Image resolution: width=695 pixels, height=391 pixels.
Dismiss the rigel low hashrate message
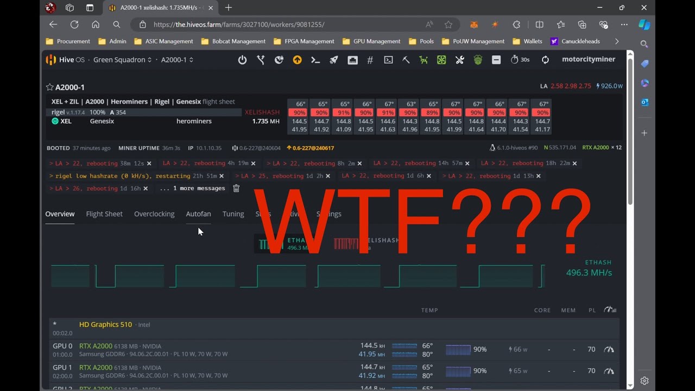pyautogui.click(x=222, y=176)
